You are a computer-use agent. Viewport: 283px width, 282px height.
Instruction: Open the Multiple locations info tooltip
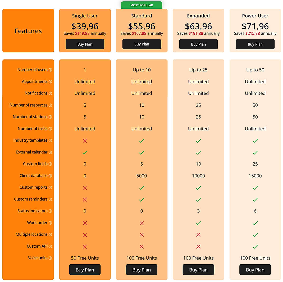[x=51, y=234]
